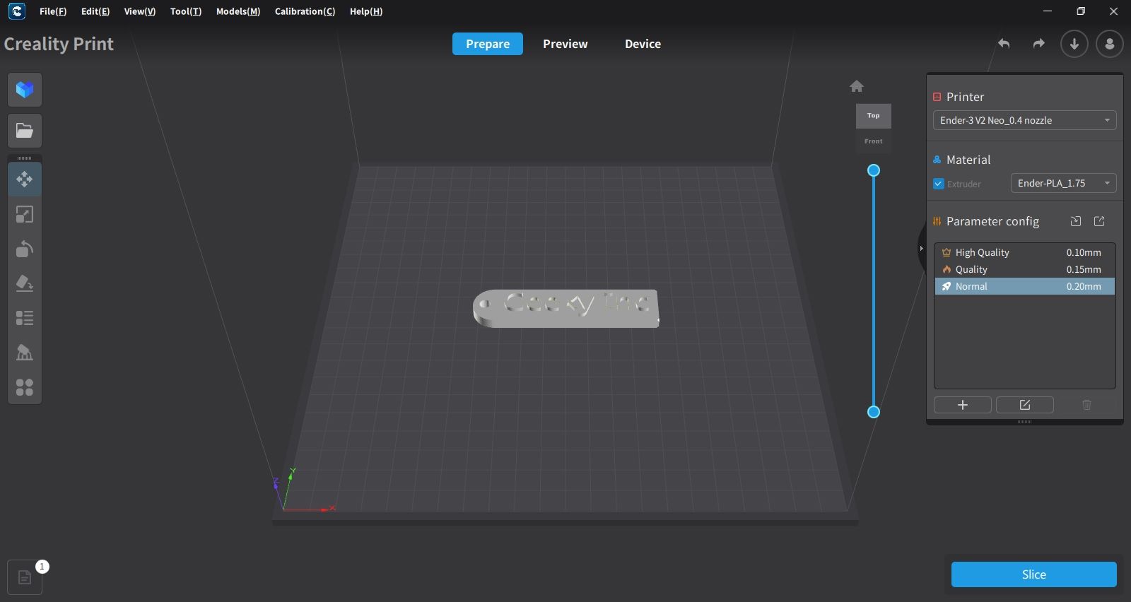Select the Normal 0.20mm profile
The height and width of the screenshot is (602, 1131).
1025,286
